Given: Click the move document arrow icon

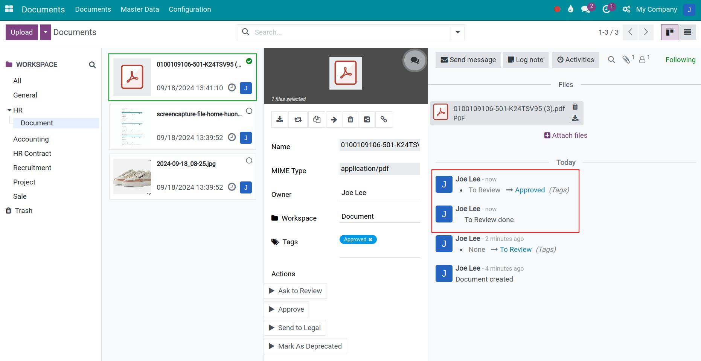Looking at the screenshot, I should (334, 120).
